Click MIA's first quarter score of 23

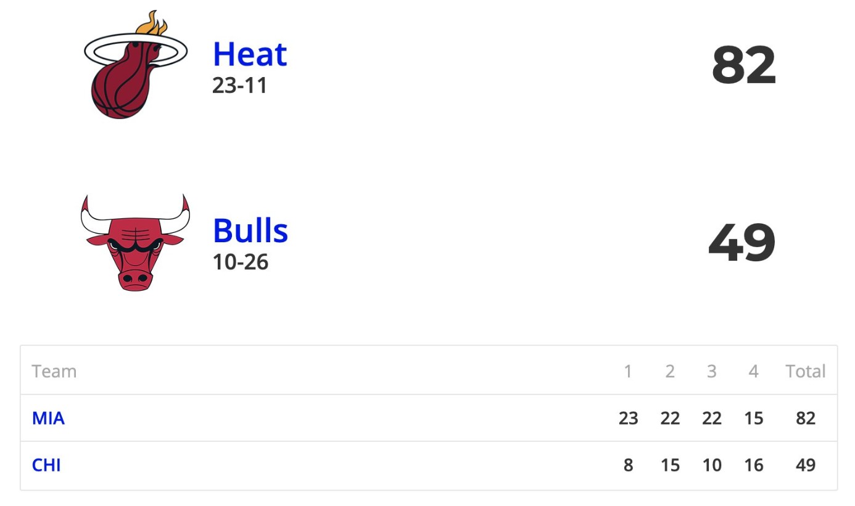[x=628, y=418]
